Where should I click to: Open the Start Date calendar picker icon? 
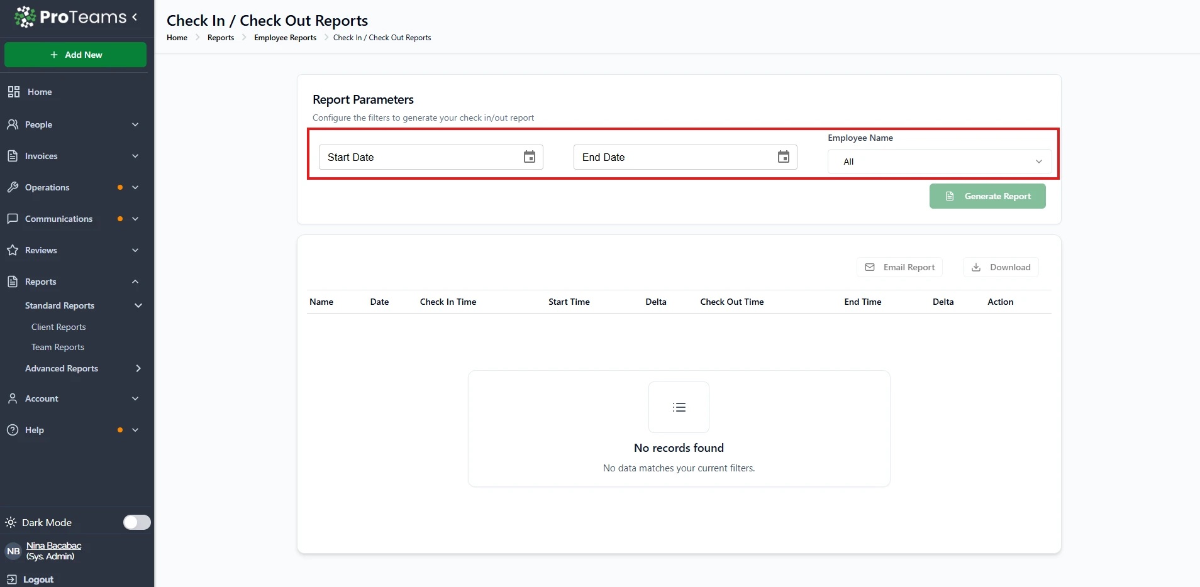(530, 157)
